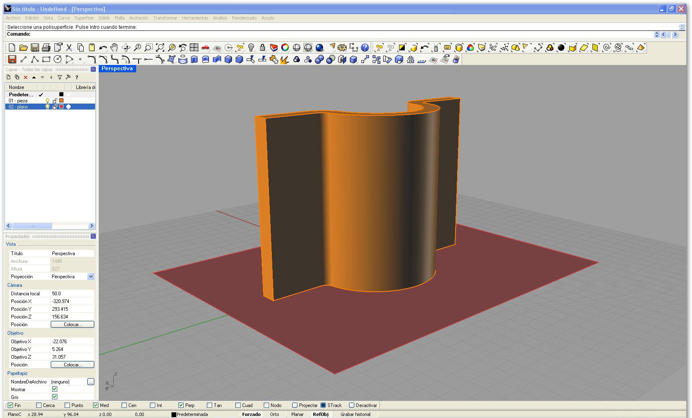Open options with the gear icon

[342, 48]
